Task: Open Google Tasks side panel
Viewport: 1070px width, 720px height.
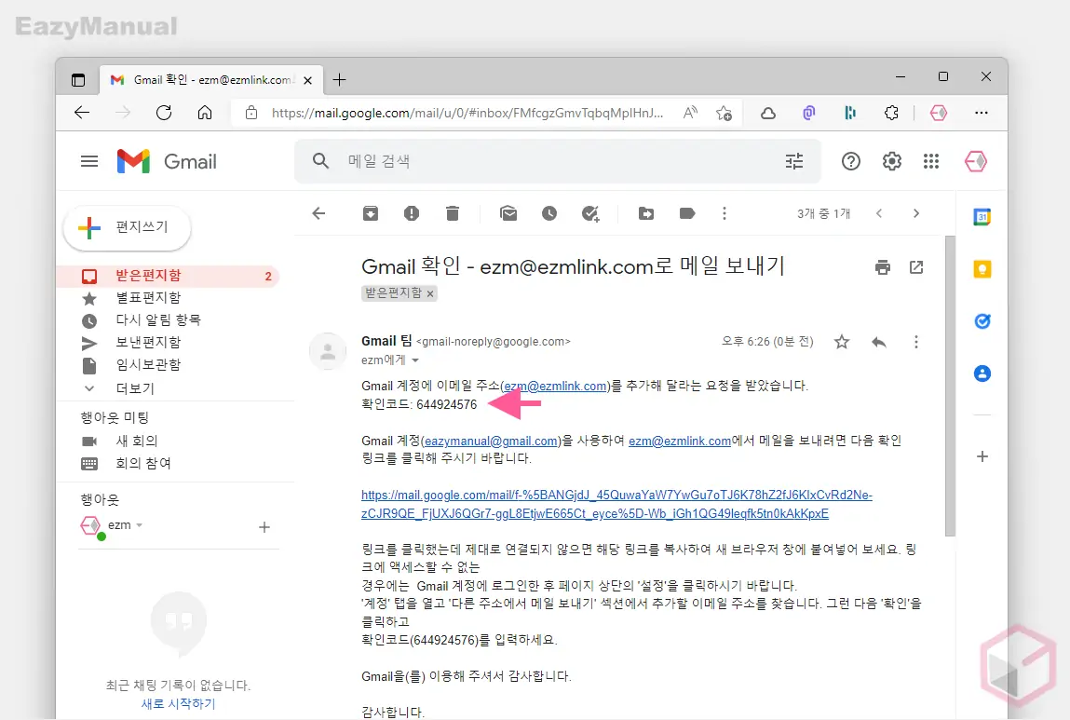Action: click(982, 320)
